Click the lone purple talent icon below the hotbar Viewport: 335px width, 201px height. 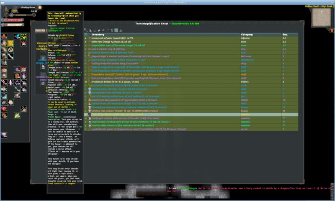coord(4,135)
